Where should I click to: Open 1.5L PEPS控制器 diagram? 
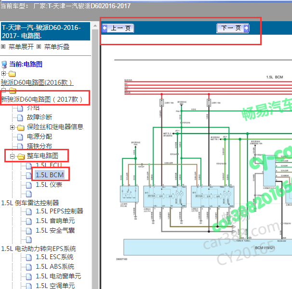(x=59, y=211)
